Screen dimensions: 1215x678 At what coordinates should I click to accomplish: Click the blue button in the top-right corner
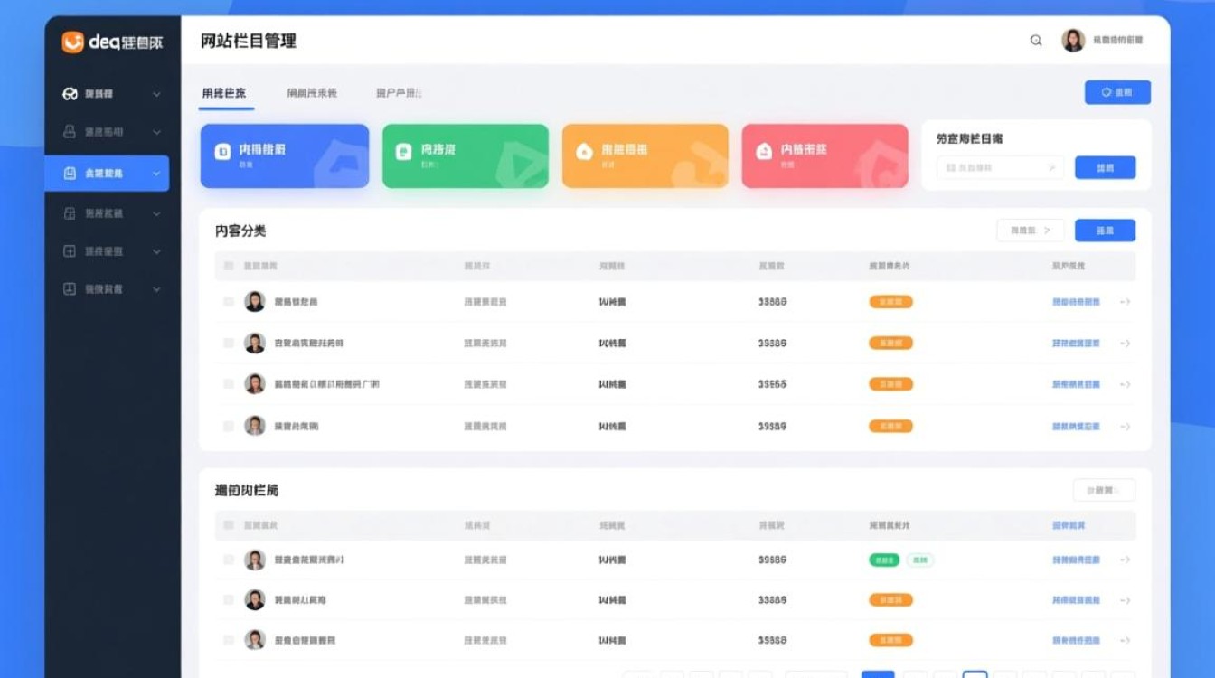coord(1117,91)
